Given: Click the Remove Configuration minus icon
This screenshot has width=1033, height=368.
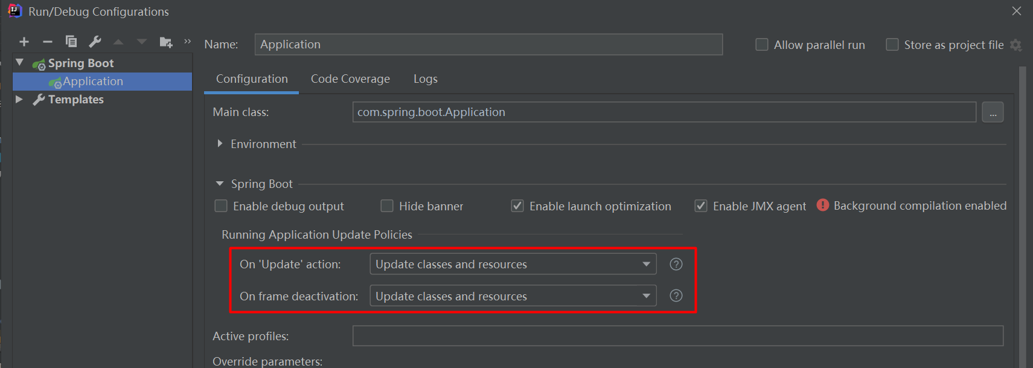Looking at the screenshot, I should coord(48,42).
